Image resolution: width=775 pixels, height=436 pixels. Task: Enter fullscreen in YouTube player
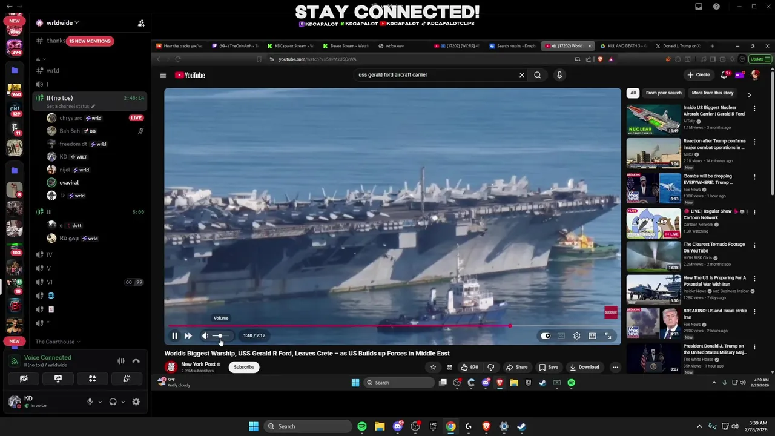tap(608, 335)
